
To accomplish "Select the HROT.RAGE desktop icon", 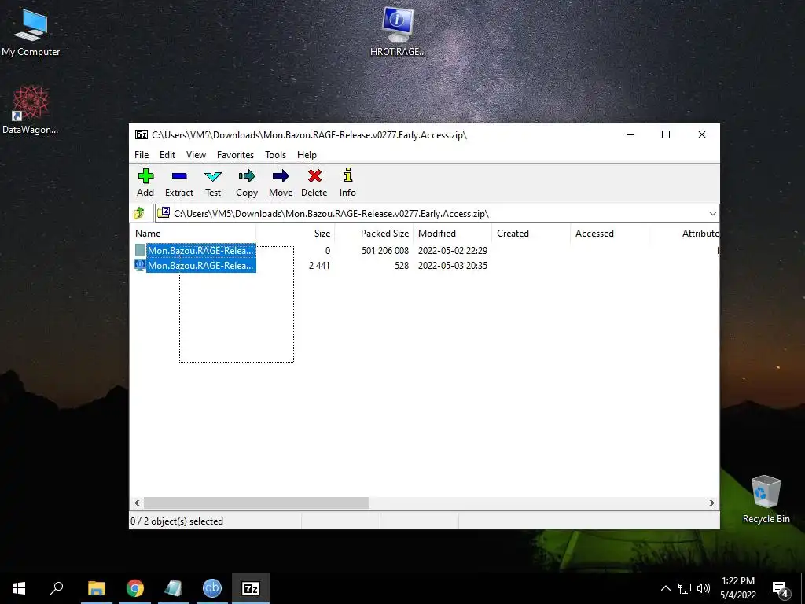I will pyautogui.click(x=398, y=31).
